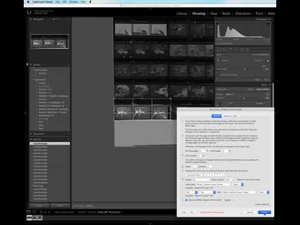Collapse the Histogram panel
Screen dimensions: 300x225
[x=269, y=19]
